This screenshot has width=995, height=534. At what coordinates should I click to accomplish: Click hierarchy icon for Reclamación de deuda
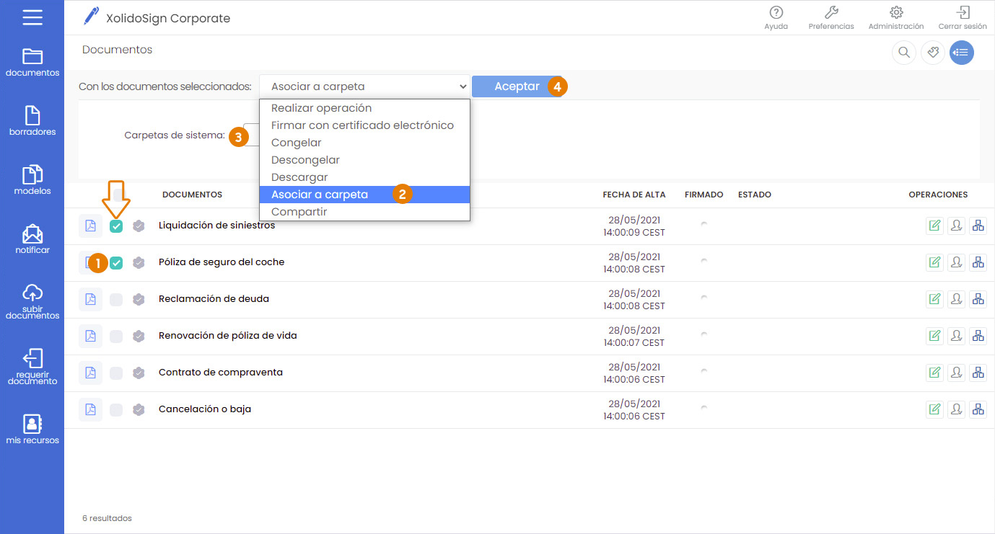click(x=978, y=299)
